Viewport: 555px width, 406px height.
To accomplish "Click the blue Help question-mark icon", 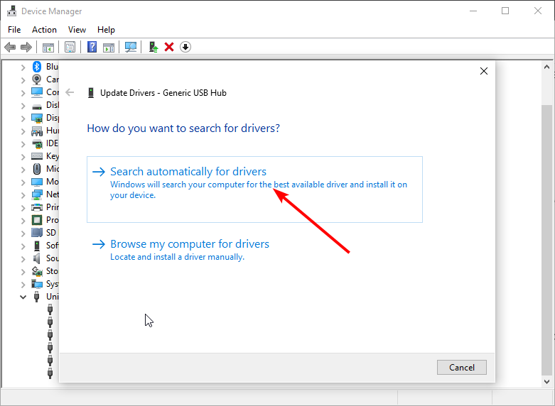I will click(x=92, y=47).
